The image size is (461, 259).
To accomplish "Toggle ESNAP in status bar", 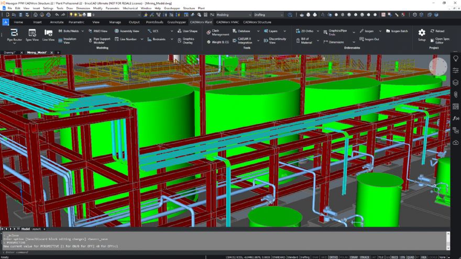I will [354, 257].
